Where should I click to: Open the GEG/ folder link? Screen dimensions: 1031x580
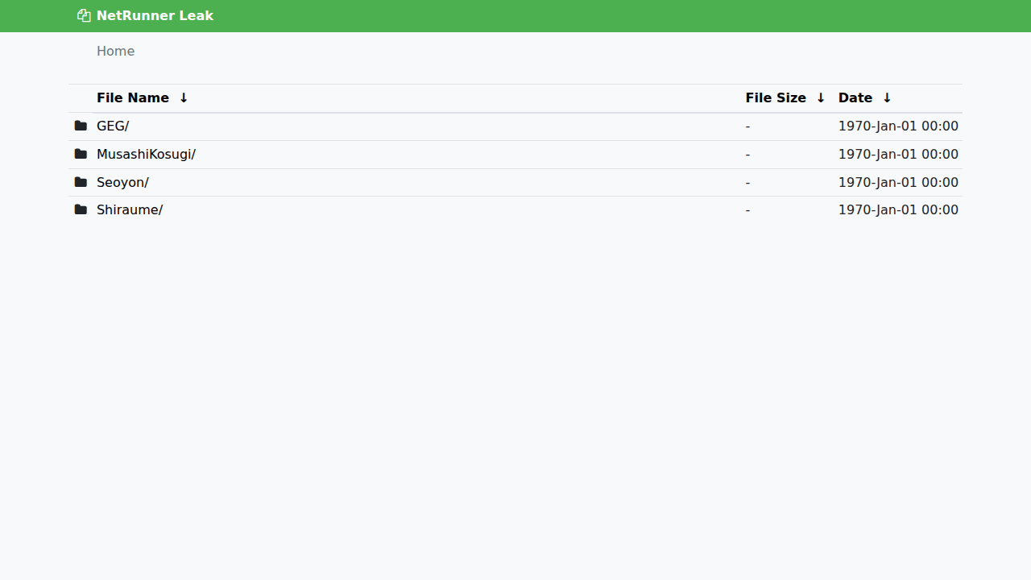113,126
